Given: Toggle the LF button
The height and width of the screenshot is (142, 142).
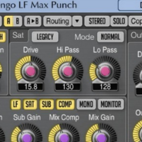Looking at the screenshot, I should pyautogui.click(x=16, y=105).
